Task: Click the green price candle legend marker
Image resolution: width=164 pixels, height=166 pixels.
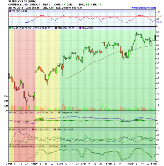Action: point(10,28)
